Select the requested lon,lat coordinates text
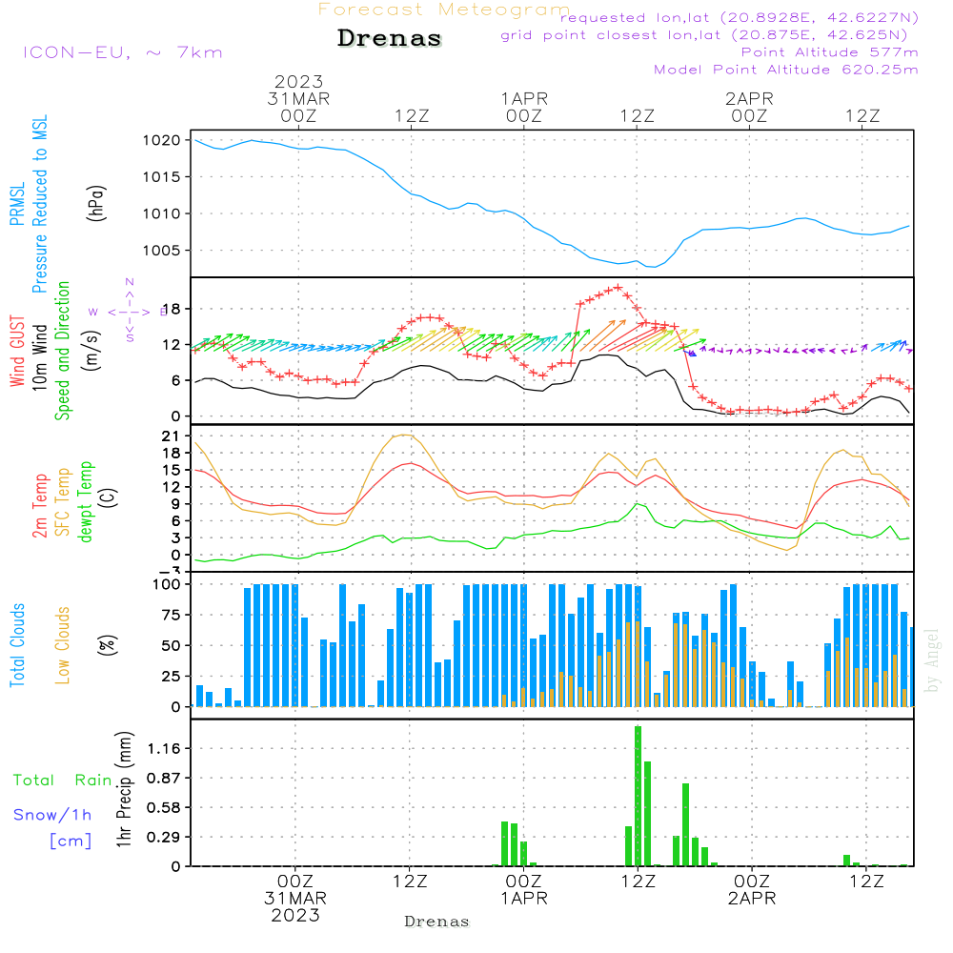 pyautogui.click(x=740, y=17)
